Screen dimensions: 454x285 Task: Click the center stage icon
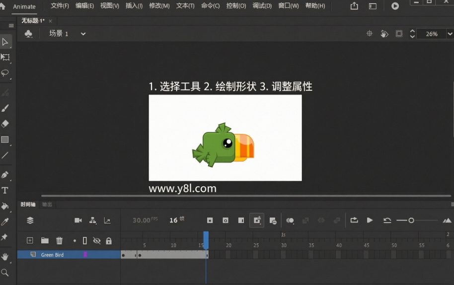point(369,34)
